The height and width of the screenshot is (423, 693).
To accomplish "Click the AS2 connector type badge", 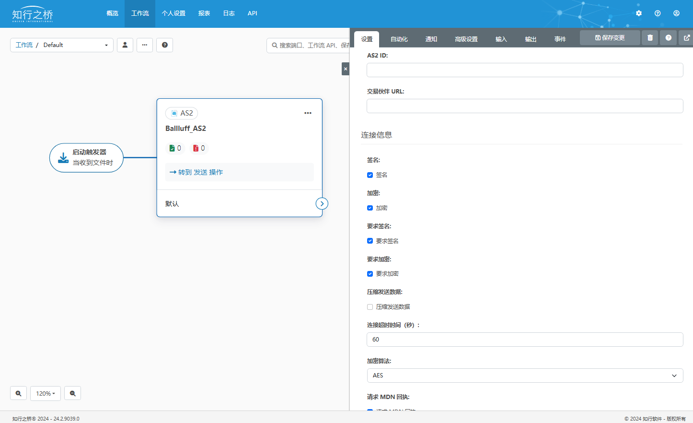I will pyautogui.click(x=182, y=113).
